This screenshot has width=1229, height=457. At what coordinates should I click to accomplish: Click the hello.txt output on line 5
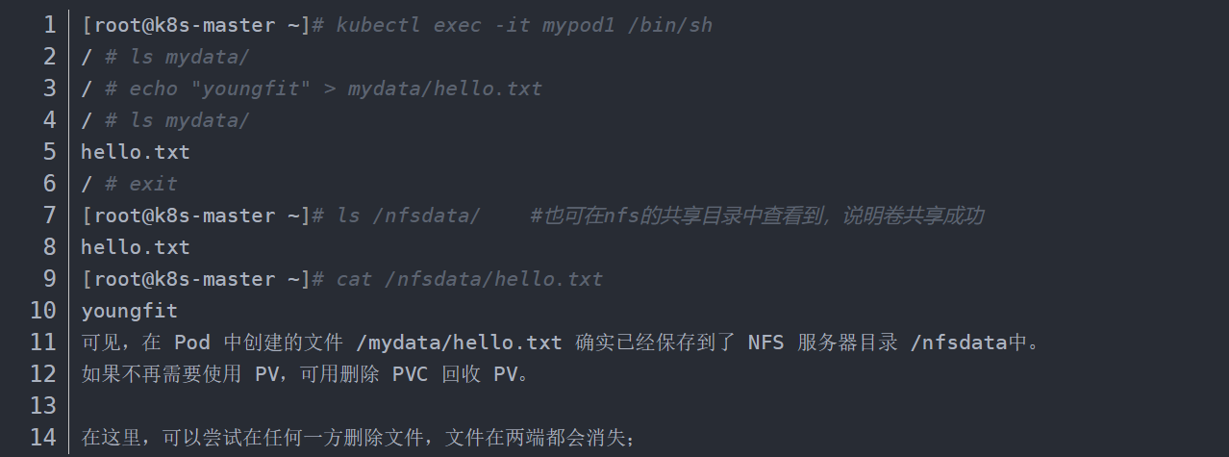coord(136,152)
